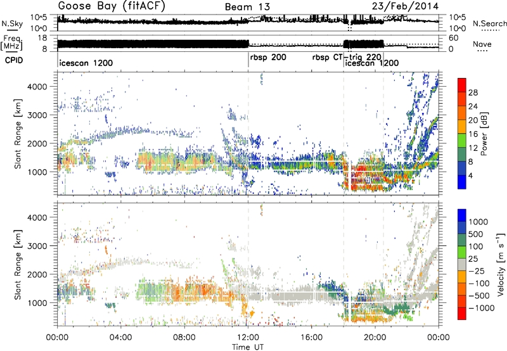507x351 pixels.
Task: Click the "16:00" time tick label
Action: (x=311, y=338)
